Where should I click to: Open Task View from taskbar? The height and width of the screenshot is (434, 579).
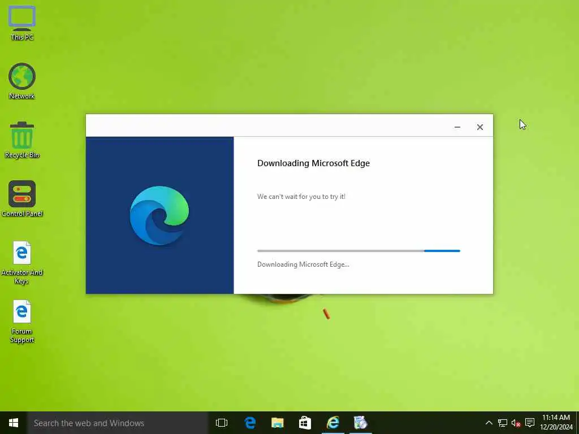coord(222,423)
